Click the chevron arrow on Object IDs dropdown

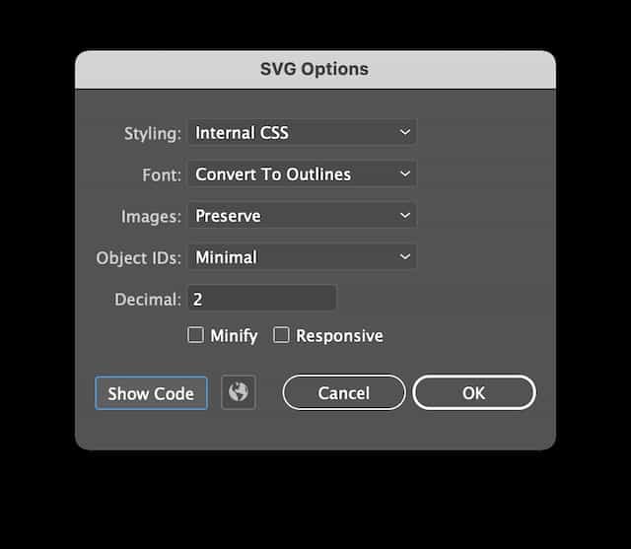point(405,256)
